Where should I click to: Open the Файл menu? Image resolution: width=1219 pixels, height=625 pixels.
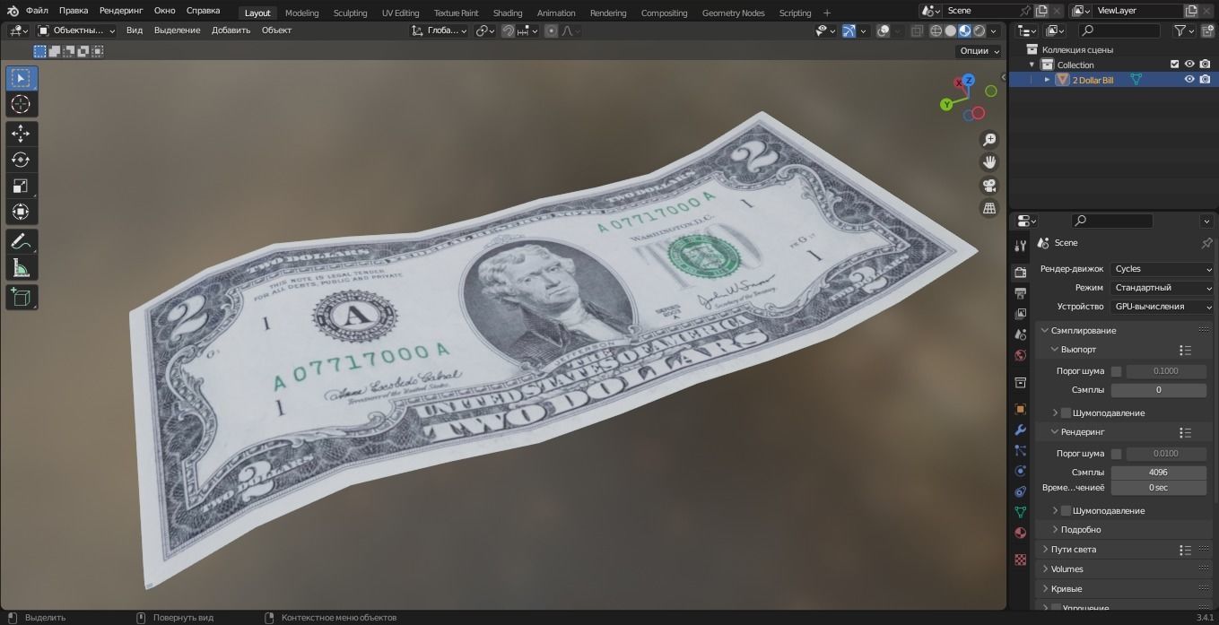pos(37,11)
